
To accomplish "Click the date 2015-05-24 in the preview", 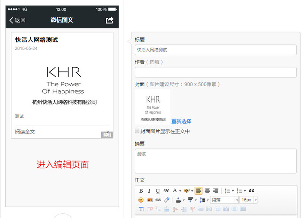I will pos(26,48).
